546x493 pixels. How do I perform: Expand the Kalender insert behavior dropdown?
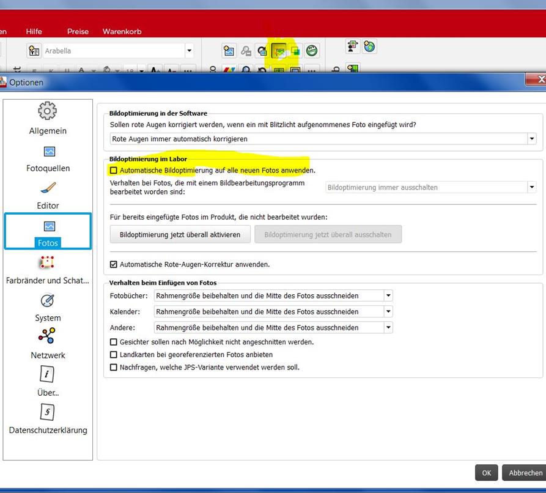click(388, 312)
